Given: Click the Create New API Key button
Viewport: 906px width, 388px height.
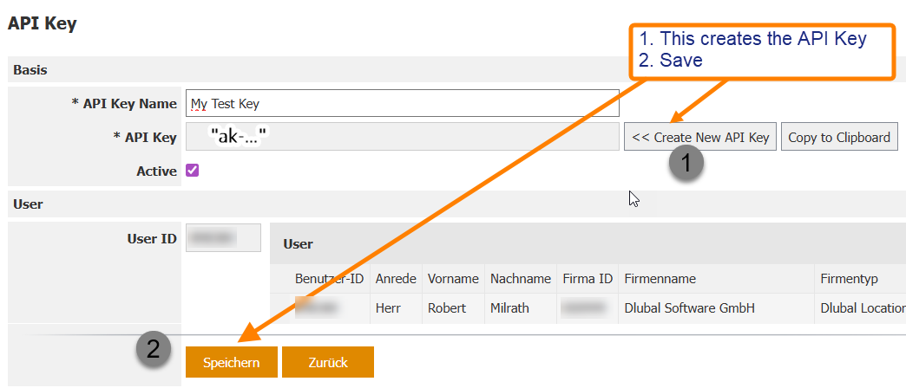Looking at the screenshot, I should point(699,137).
